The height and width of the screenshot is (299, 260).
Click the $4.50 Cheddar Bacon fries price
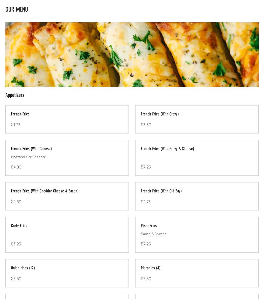click(x=16, y=202)
